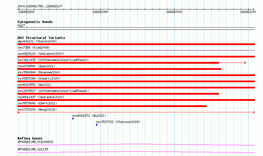Open nsv5578680 (Ebert2021) label

(x=37, y=103)
